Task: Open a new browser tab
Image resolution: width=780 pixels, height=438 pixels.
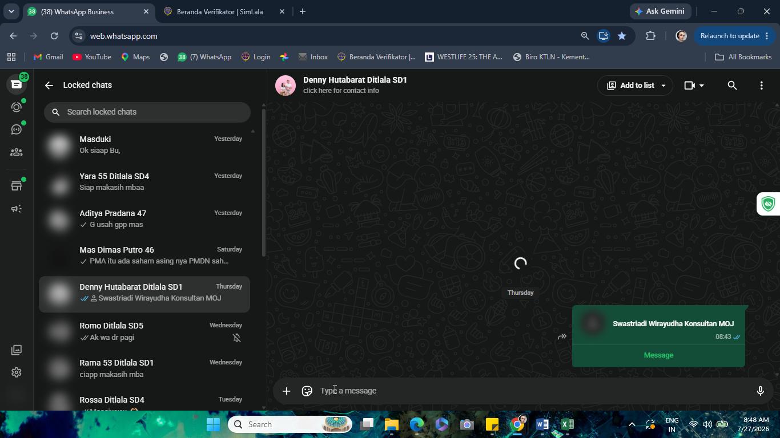Action: [303, 11]
